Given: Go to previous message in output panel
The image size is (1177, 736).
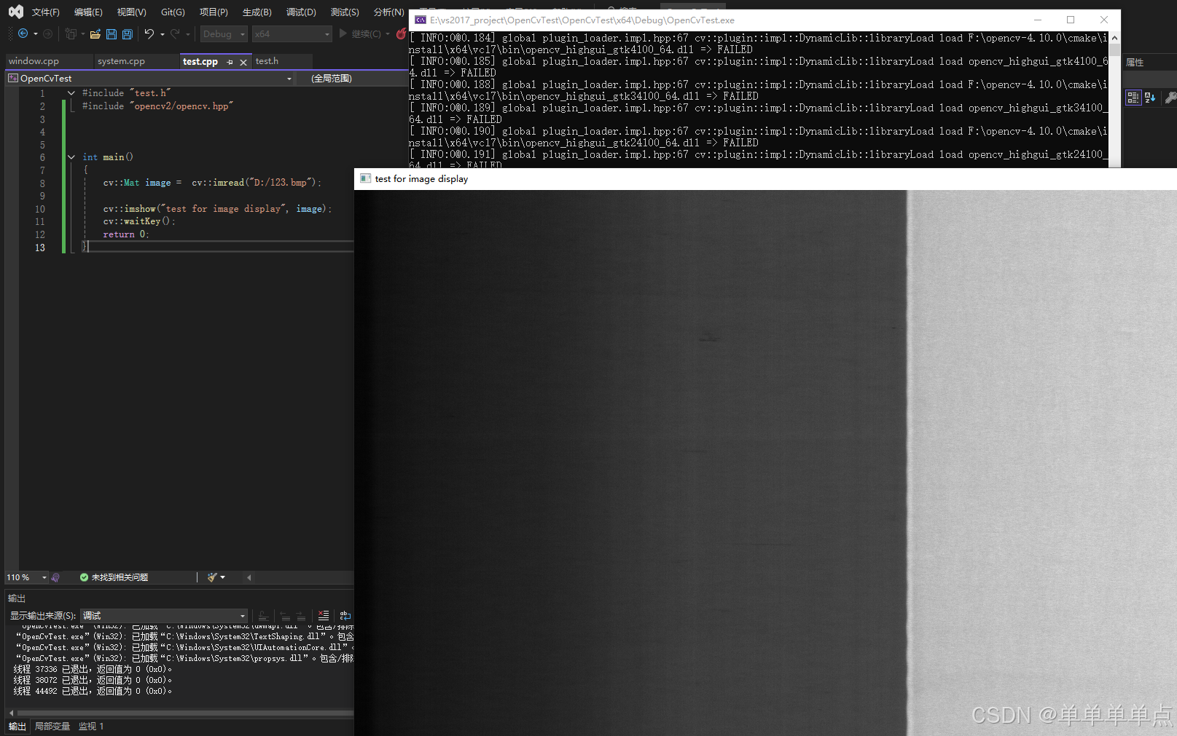Looking at the screenshot, I should [x=285, y=615].
